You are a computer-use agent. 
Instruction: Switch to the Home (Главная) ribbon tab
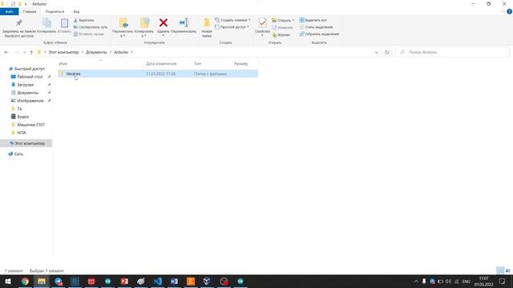(x=30, y=12)
